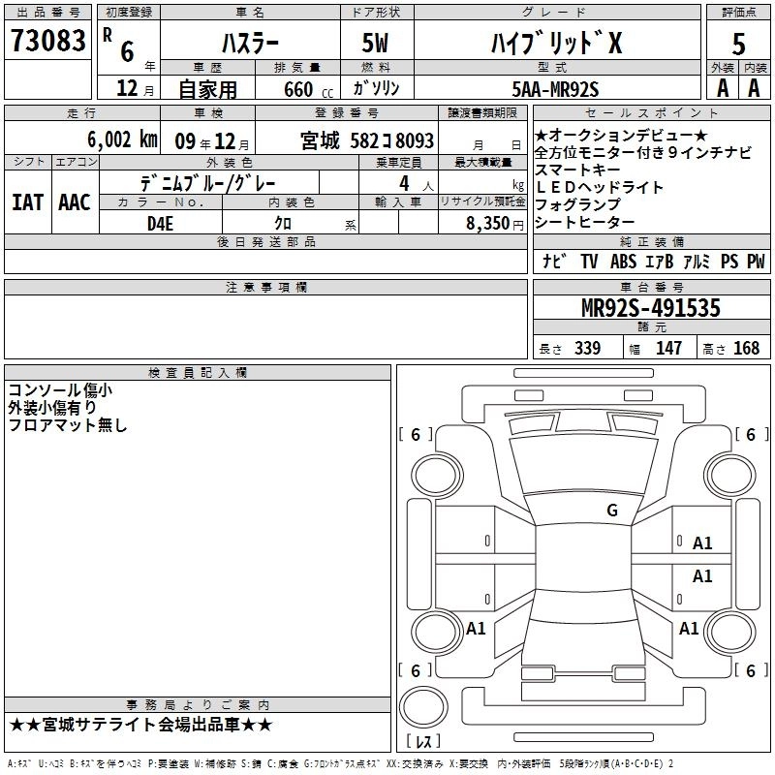Select the length value 339
The image size is (775, 775).
coord(588,348)
